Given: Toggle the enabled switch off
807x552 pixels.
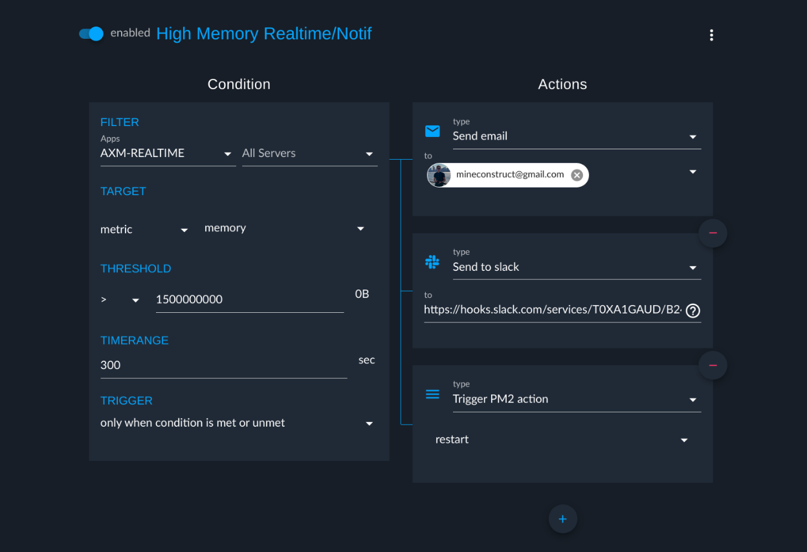Looking at the screenshot, I should coord(91,34).
